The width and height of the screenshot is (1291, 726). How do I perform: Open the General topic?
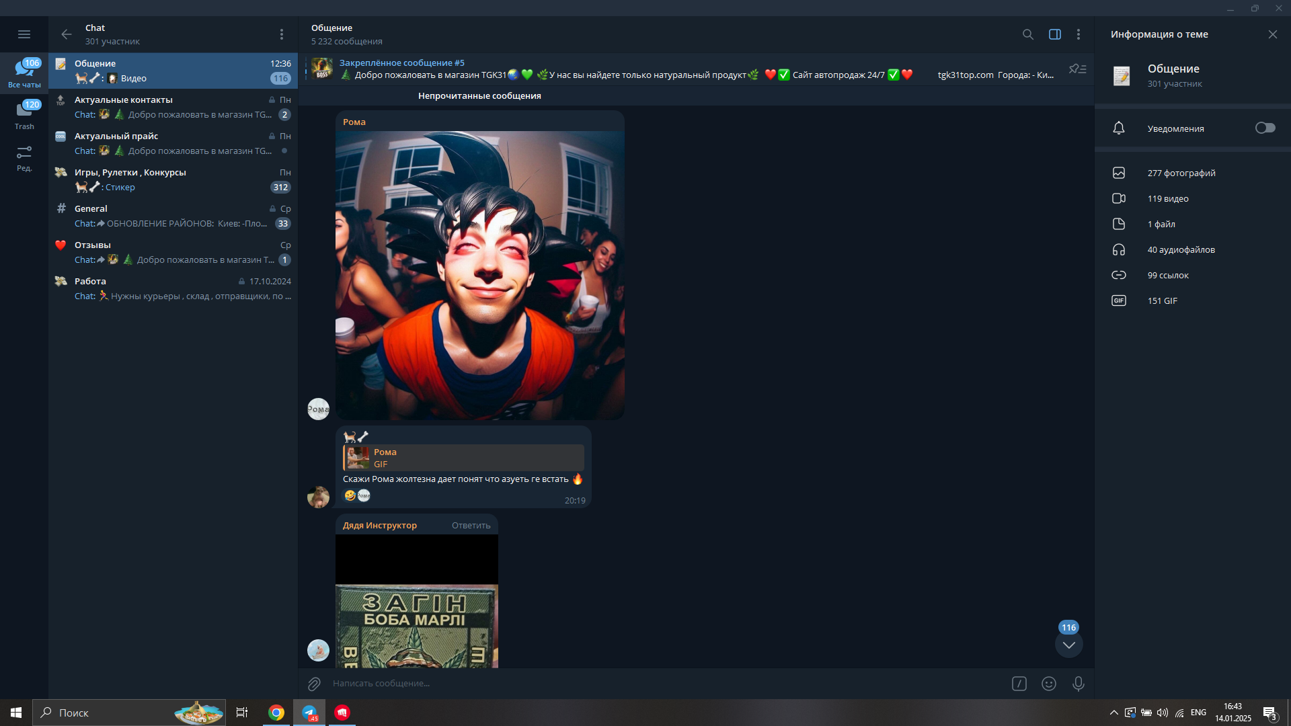pos(173,216)
